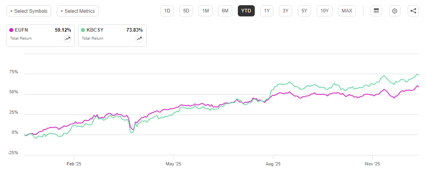Image resolution: width=427 pixels, height=175 pixels.
Task: Select the 6M time range
Action: (225, 11)
